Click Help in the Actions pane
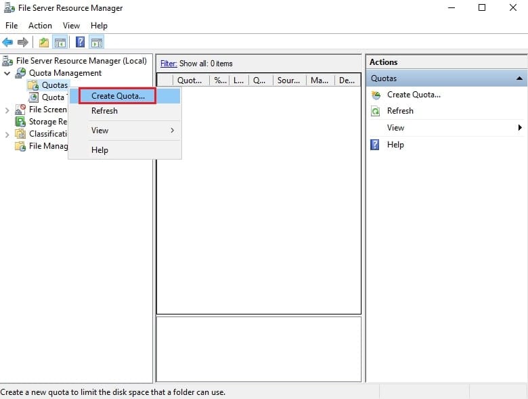This screenshot has height=399, width=528. 395,145
